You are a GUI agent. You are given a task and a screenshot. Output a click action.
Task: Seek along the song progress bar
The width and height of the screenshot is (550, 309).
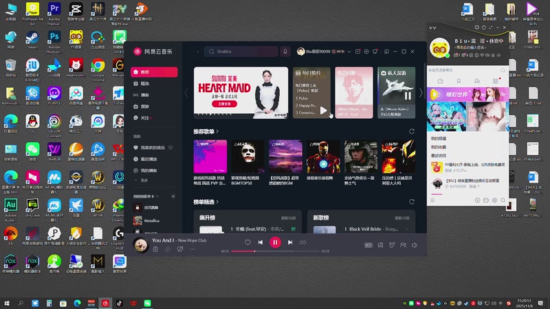(275, 251)
